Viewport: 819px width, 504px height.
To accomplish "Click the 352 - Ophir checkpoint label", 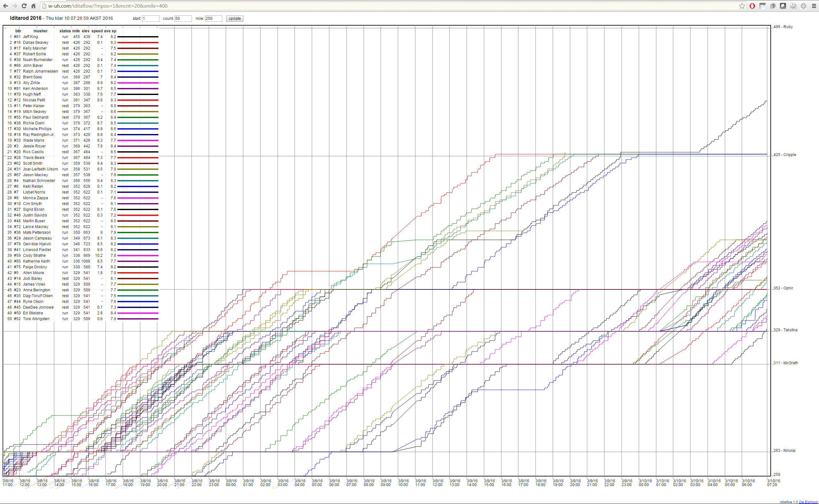I will pyautogui.click(x=783, y=288).
